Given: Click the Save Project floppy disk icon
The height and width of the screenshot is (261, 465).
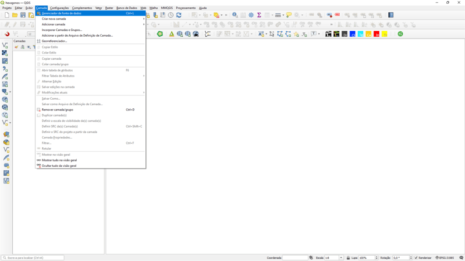Looking at the screenshot, I should click(x=23, y=15).
